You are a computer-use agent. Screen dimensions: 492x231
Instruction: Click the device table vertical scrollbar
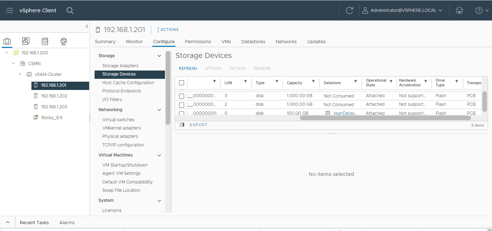(x=484, y=101)
